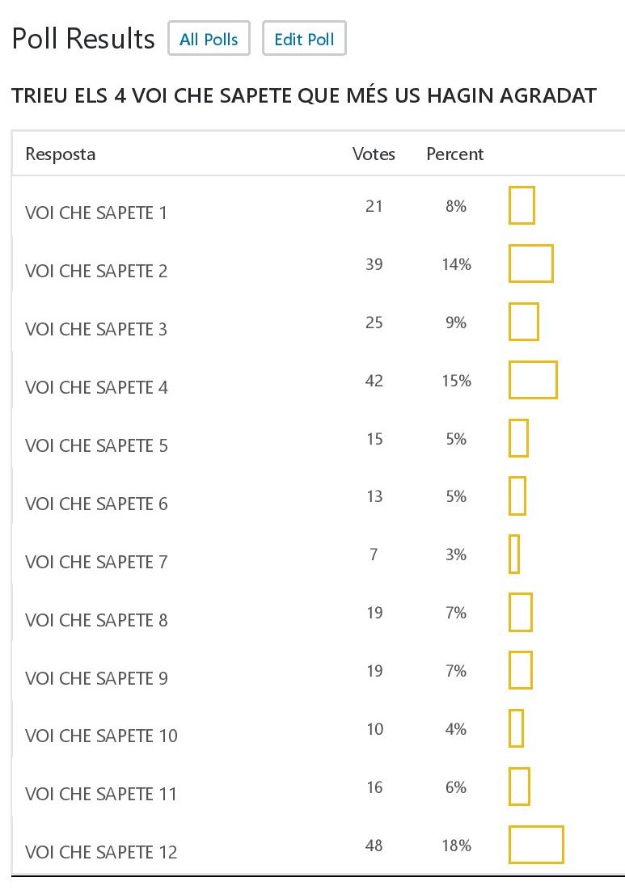Click the Votes column header
Image resolution: width=625 pixels, height=890 pixels.
(374, 154)
